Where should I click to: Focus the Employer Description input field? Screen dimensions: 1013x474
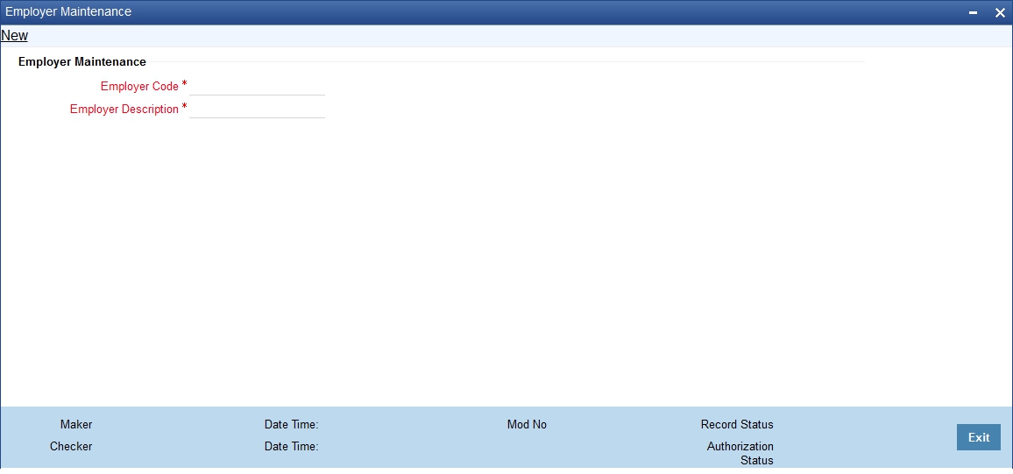point(257,110)
